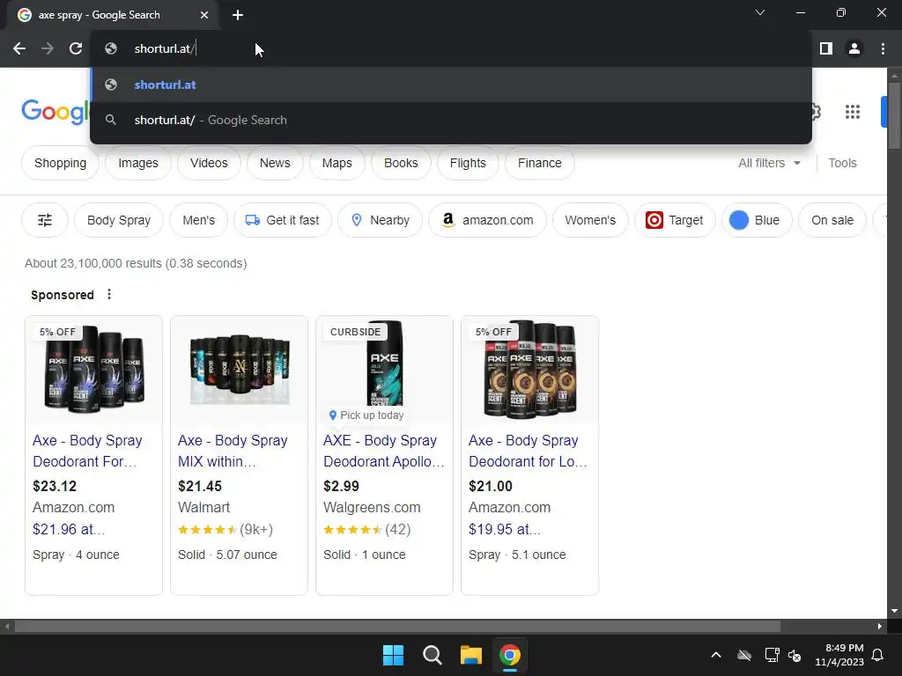902x676 pixels.
Task: Click the vertical scrollbar thumb
Action: tap(894, 115)
